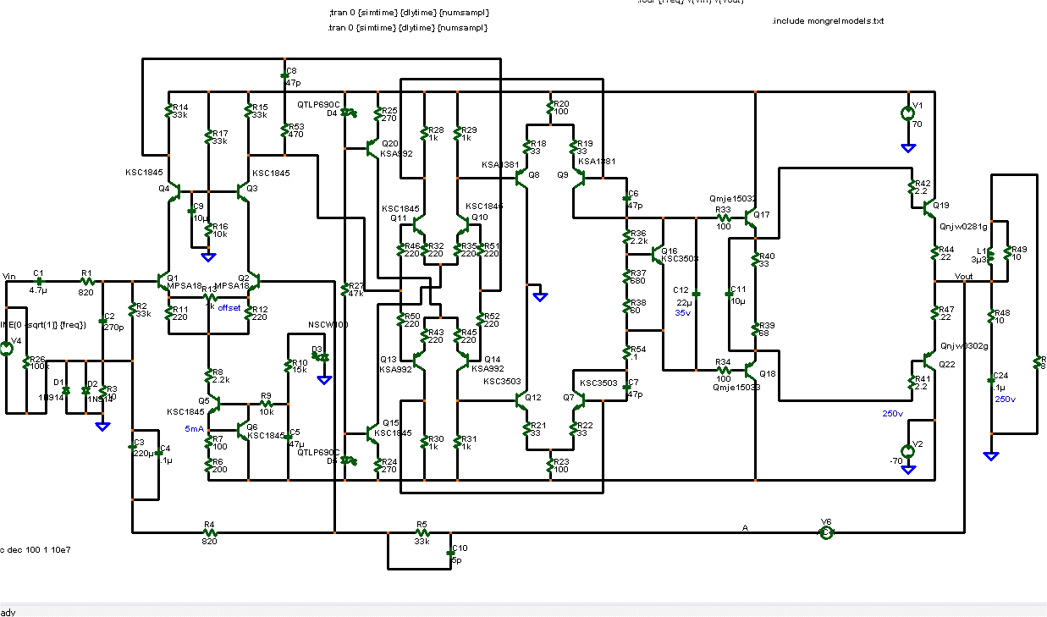
Task: Select input transistor Q1 MPSA18
Action: tap(164, 282)
